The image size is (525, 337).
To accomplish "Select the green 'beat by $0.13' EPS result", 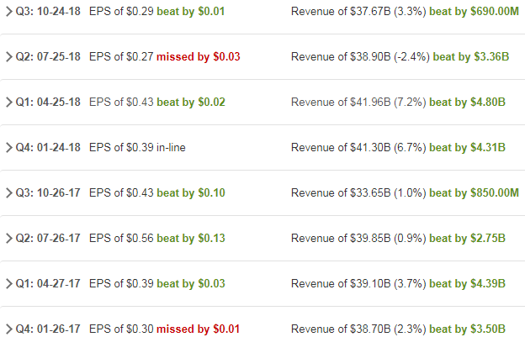I will [x=191, y=239].
